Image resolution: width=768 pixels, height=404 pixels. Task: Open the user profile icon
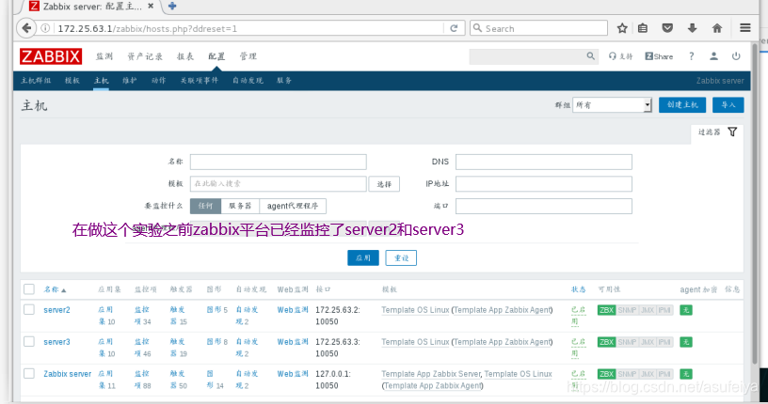pos(713,56)
